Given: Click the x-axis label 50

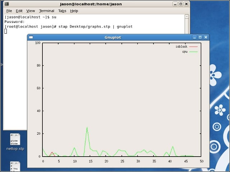Looking at the screenshot, I should click(x=202, y=161).
